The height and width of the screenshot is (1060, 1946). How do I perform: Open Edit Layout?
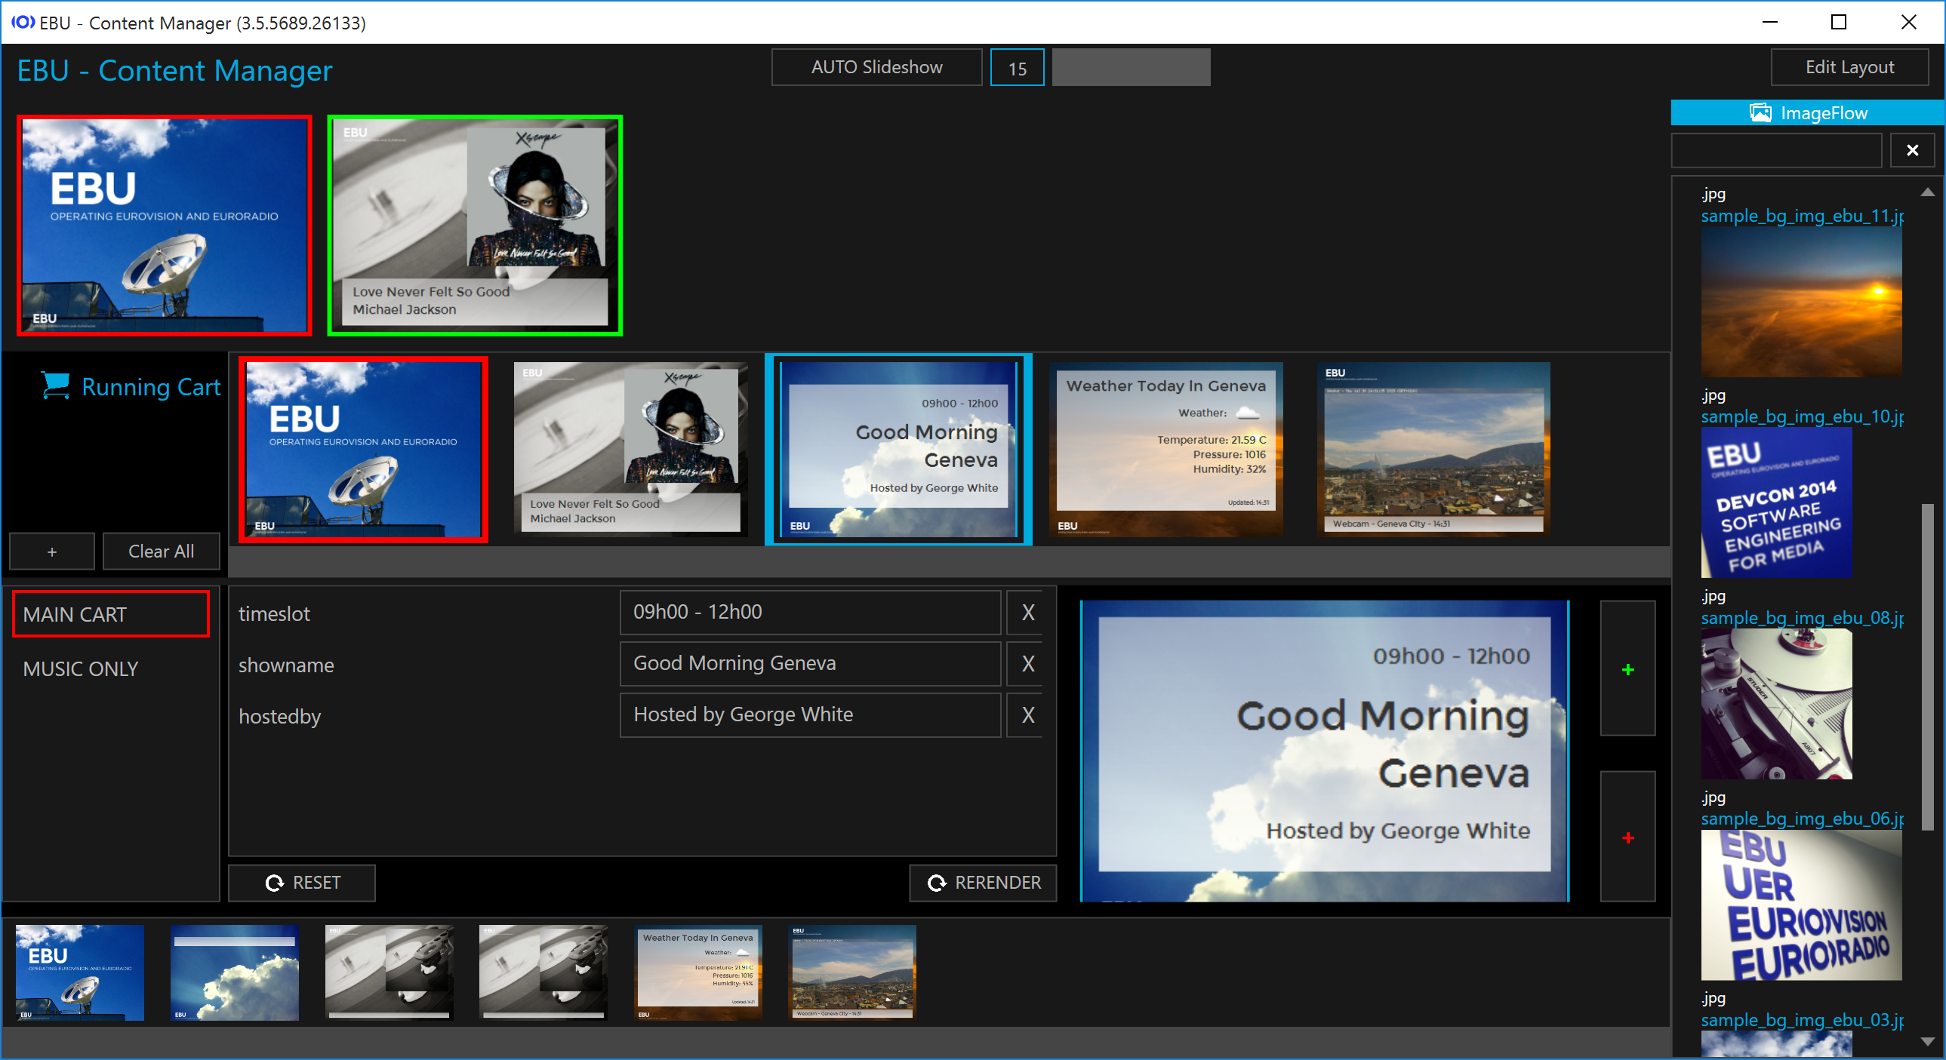(1849, 67)
